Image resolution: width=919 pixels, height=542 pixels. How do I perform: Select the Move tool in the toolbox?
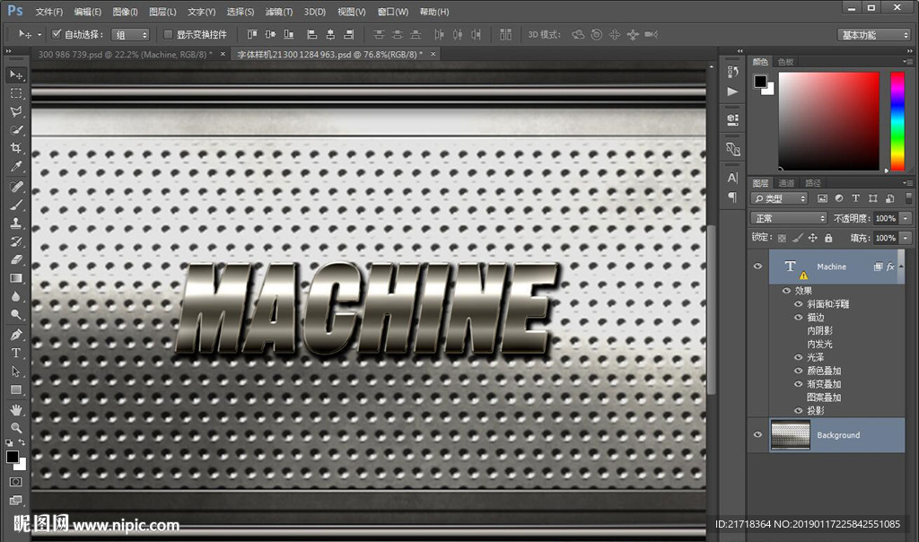[x=16, y=75]
